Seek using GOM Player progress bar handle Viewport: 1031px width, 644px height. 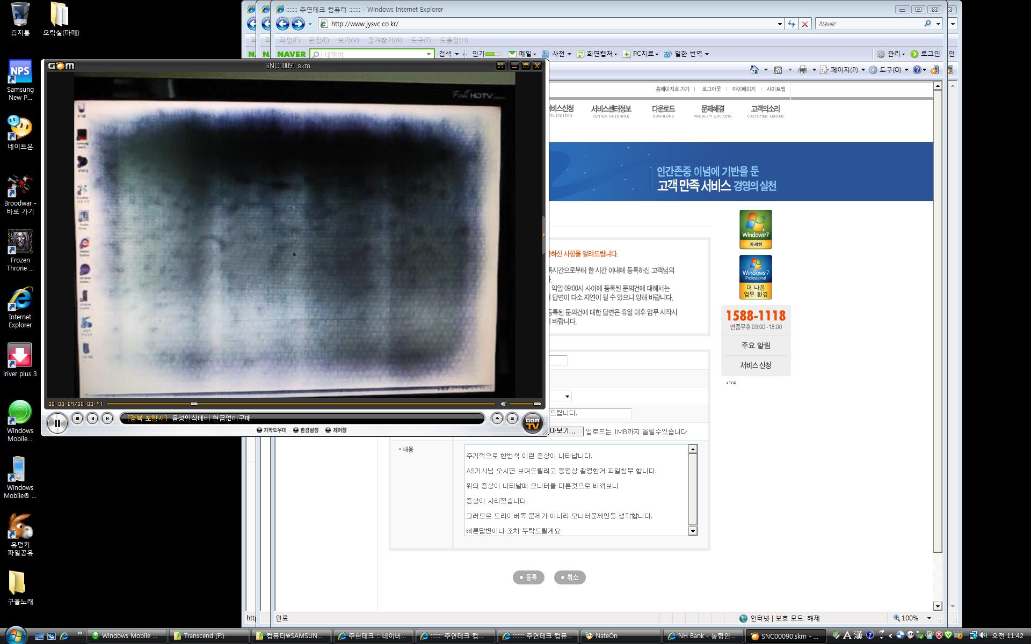click(194, 404)
